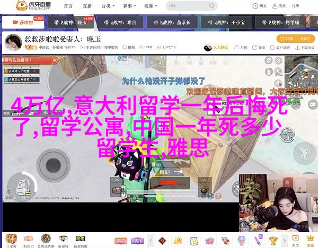Switch to 带飞战神：董系长 tab
This screenshot has height=248, width=318.
click(x=172, y=22)
